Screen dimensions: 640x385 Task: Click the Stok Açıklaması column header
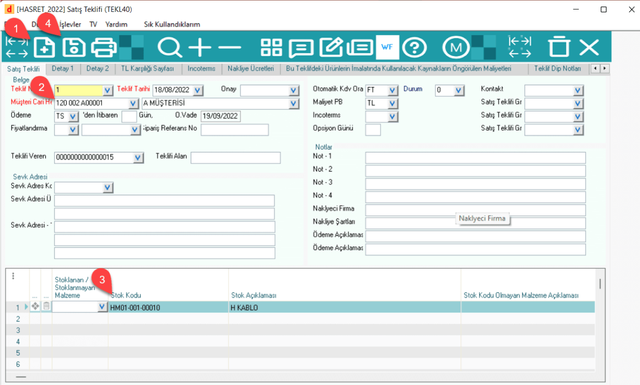(253, 295)
